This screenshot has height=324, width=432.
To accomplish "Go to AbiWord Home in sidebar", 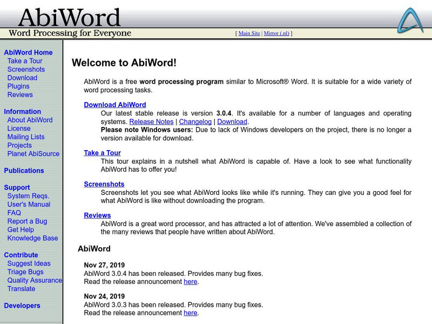I will coord(28,52).
